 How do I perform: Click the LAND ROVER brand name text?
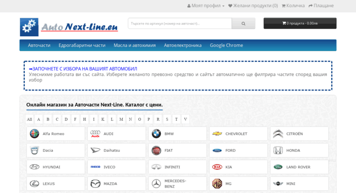(298, 167)
